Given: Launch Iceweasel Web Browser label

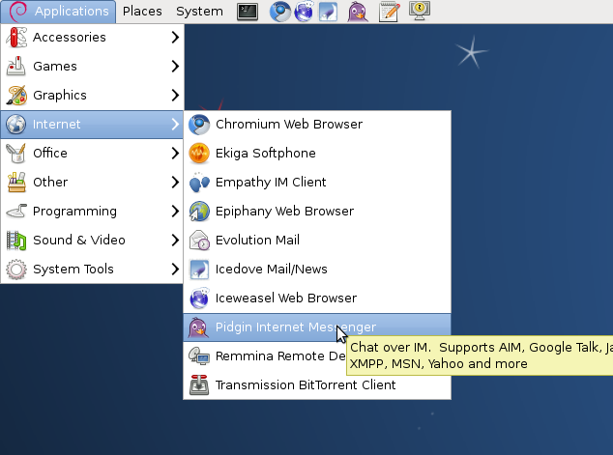Looking at the screenshot, I should [286, 298].
